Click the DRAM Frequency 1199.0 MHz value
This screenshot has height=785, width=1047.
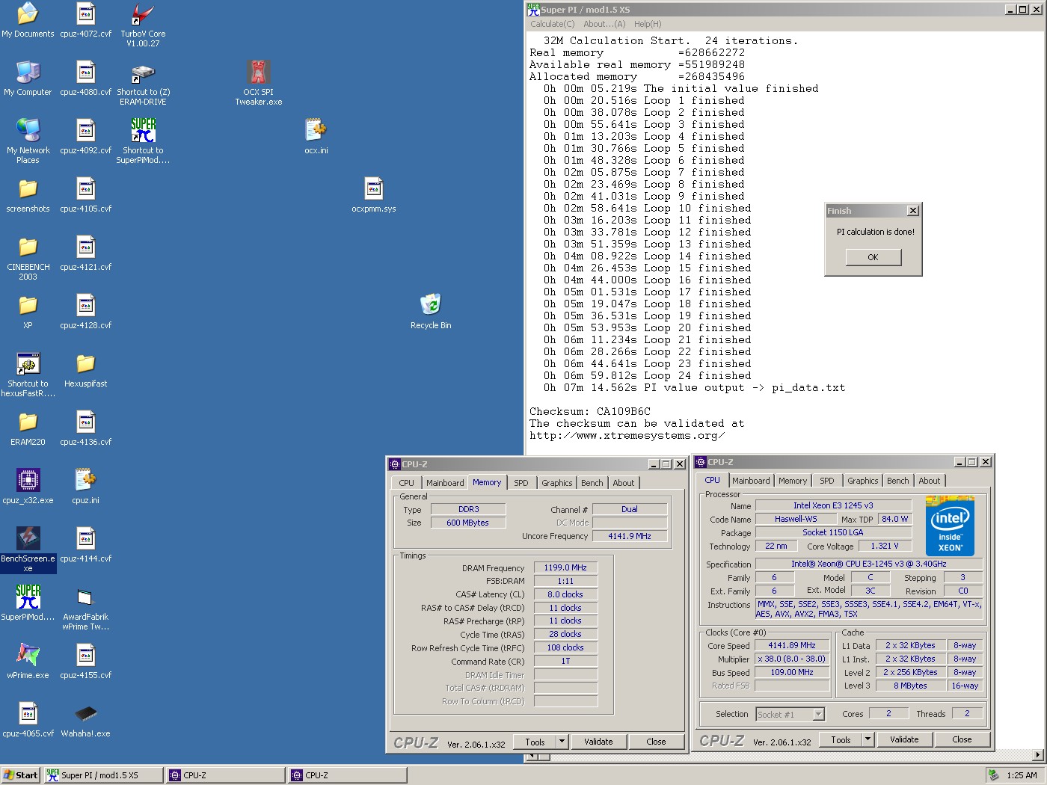point(565,567)
